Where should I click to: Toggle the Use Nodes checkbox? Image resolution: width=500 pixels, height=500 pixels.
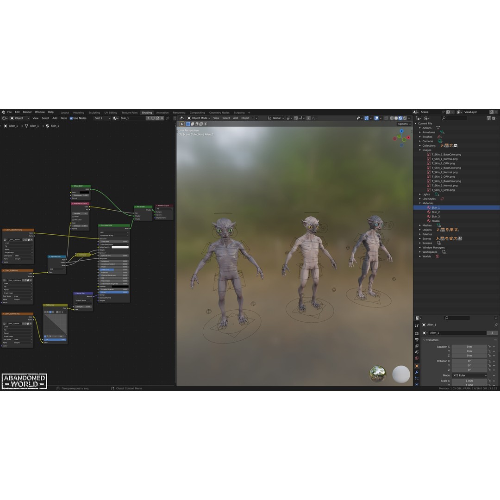pos(71,119)
